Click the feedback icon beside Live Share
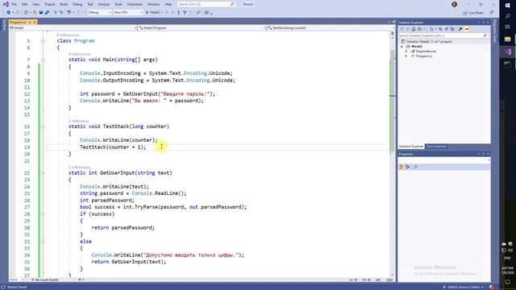 (x=492, y=13)
